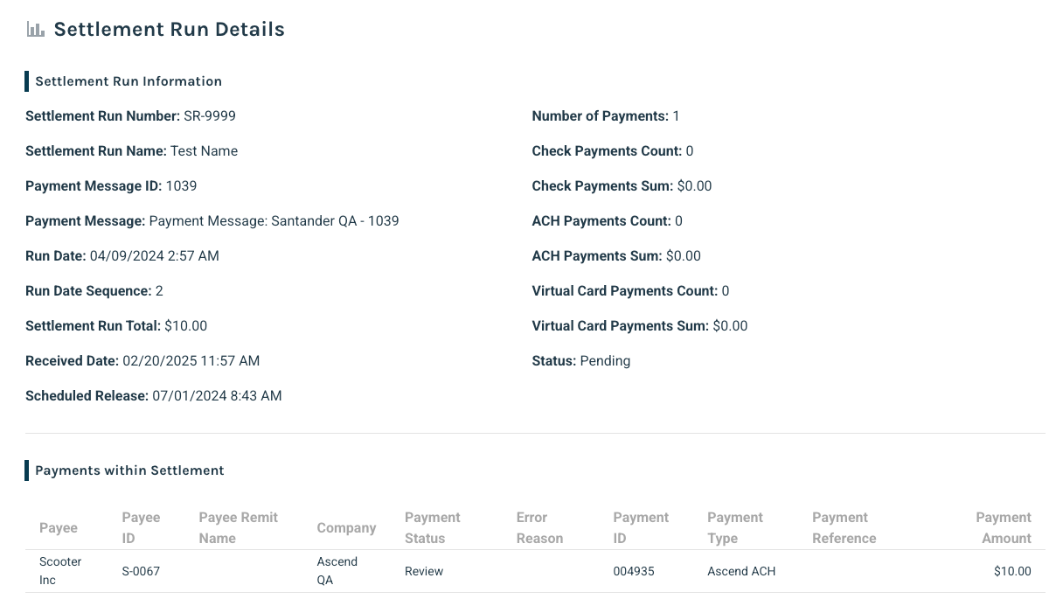1049x599 pixels.
Task: Open payment ID 004935
Action: click(634, 572)
